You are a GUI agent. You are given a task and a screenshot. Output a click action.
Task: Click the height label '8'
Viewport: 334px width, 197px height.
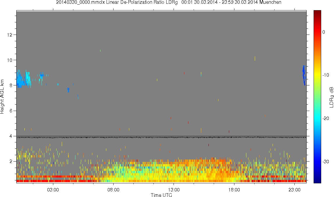tap(11, 85)
